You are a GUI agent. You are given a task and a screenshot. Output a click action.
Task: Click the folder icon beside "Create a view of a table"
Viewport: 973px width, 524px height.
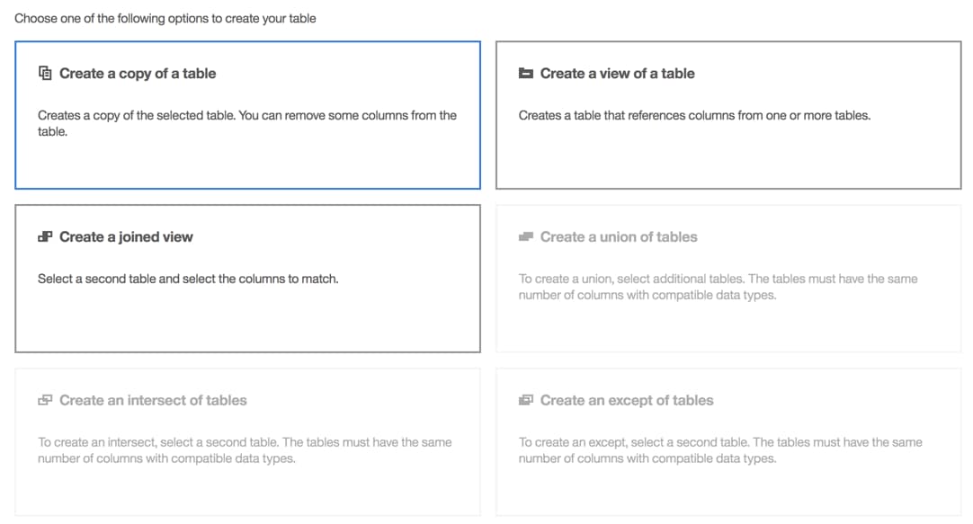[x=525, y=74]
